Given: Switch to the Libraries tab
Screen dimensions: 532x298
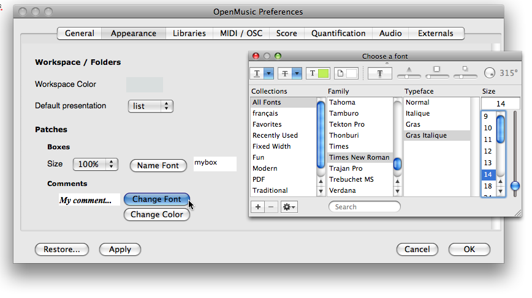Looking at the screenshot, I should point(189,33).
